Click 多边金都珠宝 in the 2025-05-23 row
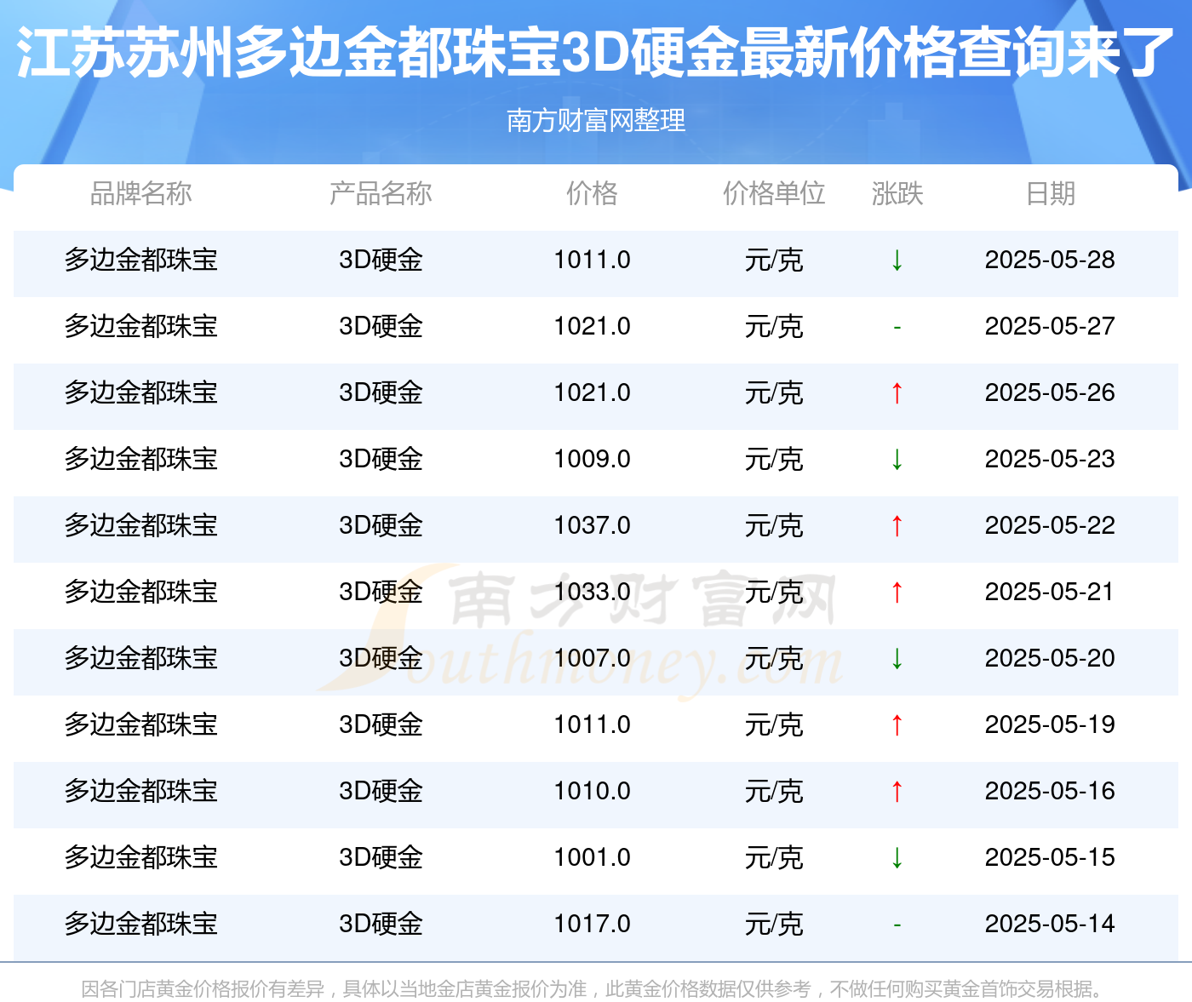 point(141,459)
